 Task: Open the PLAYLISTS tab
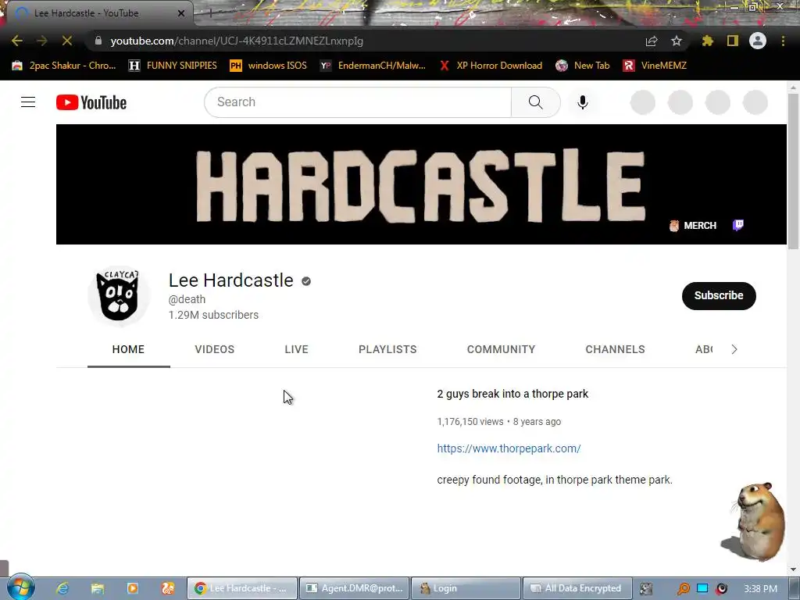[387, 349]
